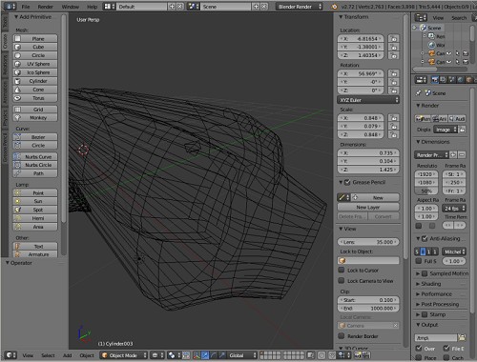Click the Clip Start 0.100 field
Image resolution: width=477 pixels, height=362 pixels.
(x=368, y=300)
